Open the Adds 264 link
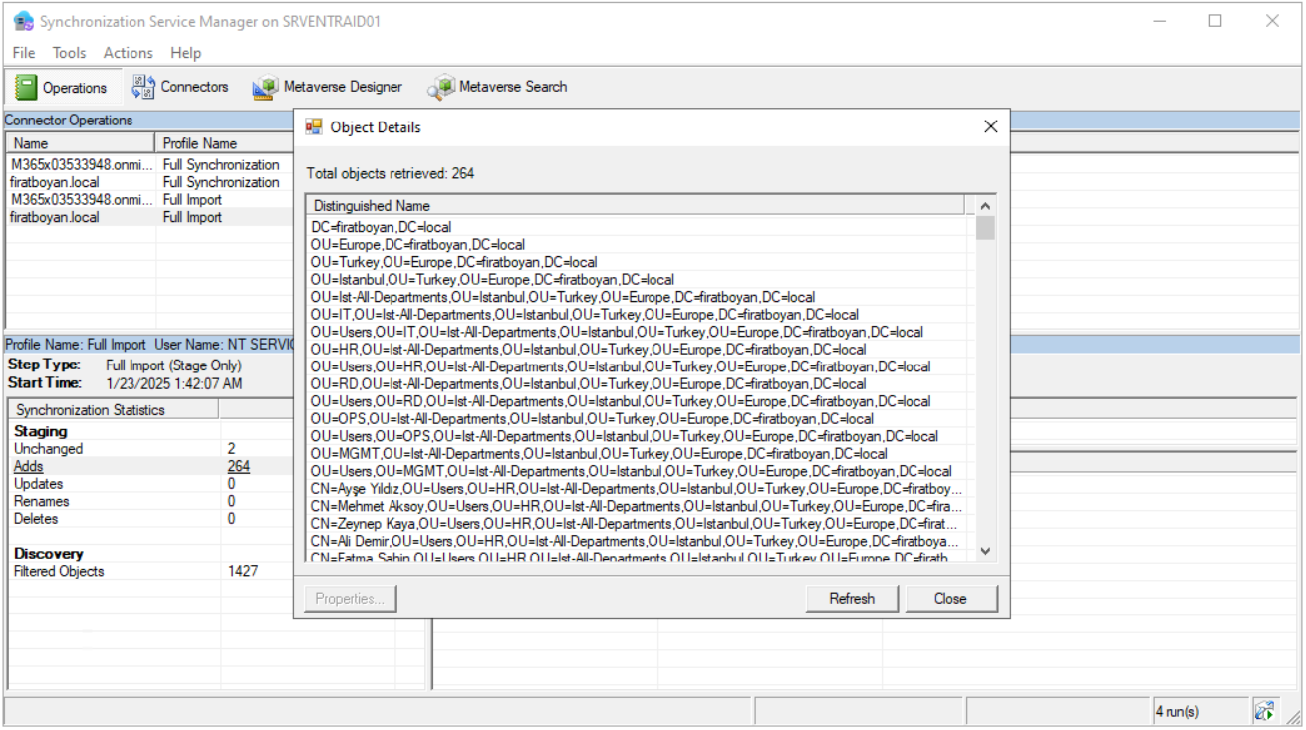 (x=238, y=466)
